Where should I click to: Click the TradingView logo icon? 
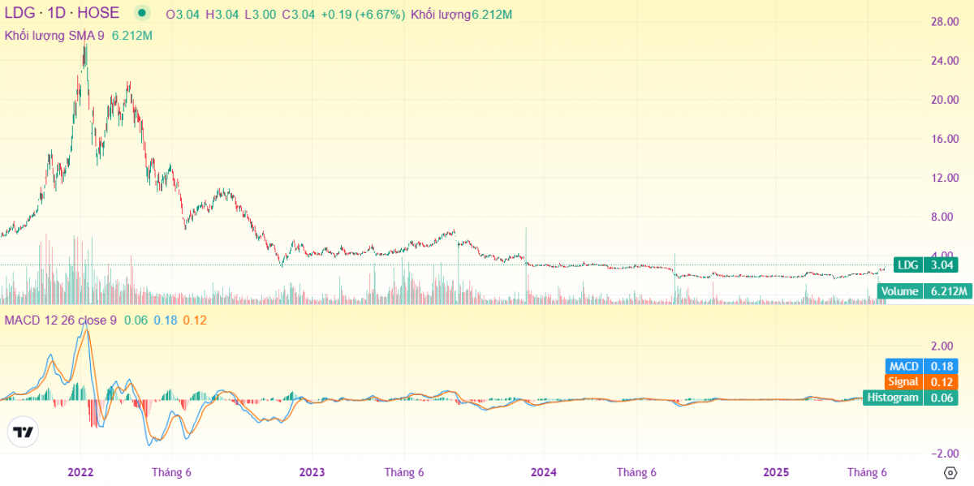coord(24,432)
